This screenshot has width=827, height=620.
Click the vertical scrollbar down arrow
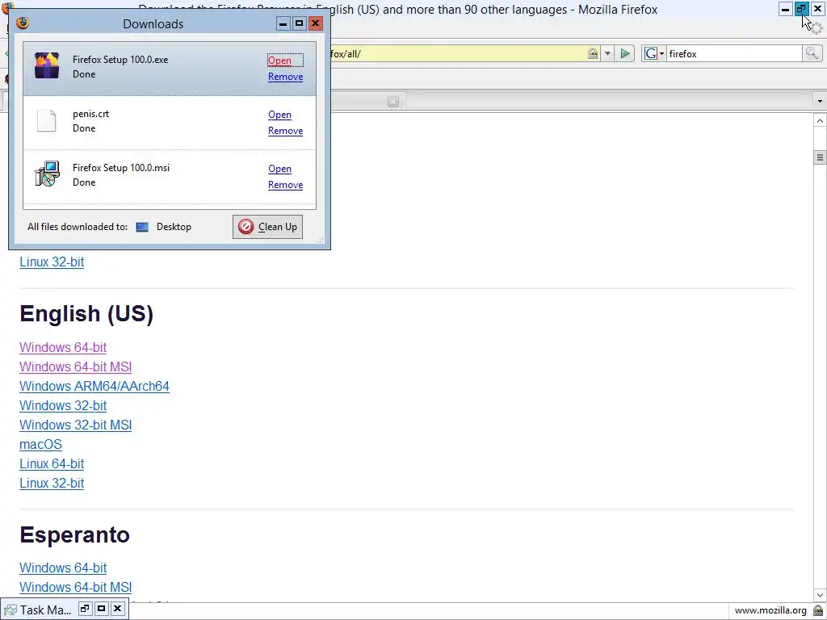pyautogui.click(x=820, y=595)
